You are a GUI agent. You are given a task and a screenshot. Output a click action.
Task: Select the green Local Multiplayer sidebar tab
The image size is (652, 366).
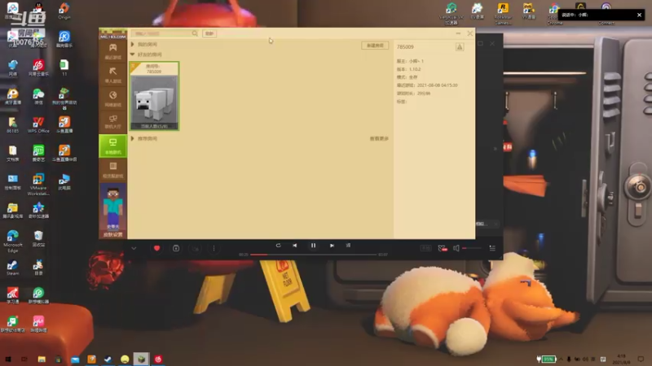click(112, 146)
